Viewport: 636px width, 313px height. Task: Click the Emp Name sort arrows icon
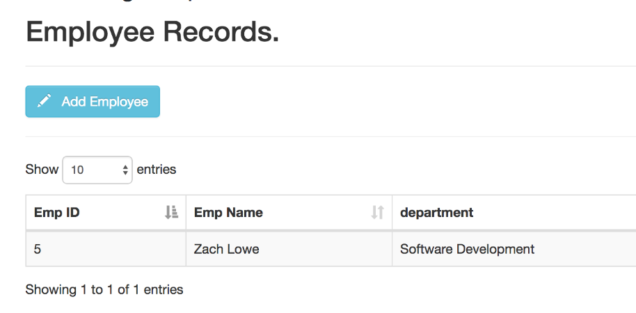(x=378, y=212)
